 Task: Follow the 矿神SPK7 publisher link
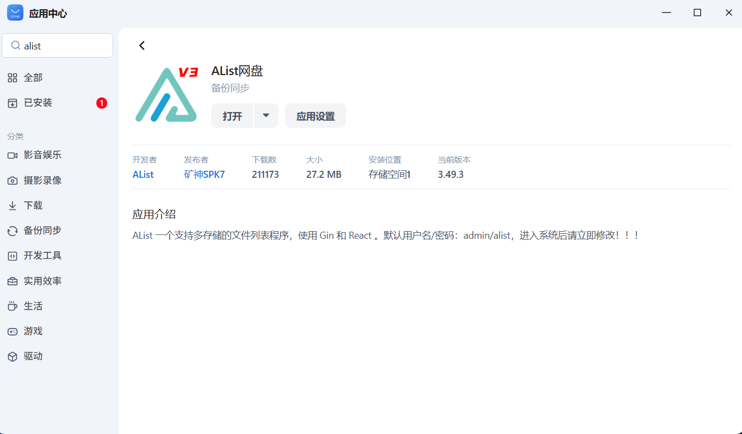click(204, 175)
